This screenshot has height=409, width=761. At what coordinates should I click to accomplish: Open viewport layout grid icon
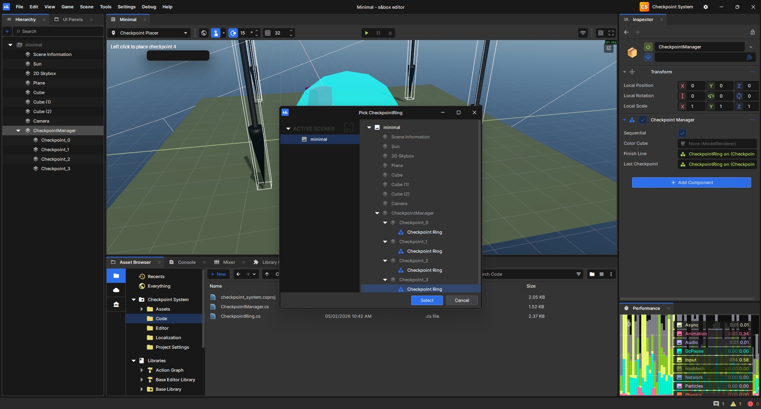(x=601, y=33)
